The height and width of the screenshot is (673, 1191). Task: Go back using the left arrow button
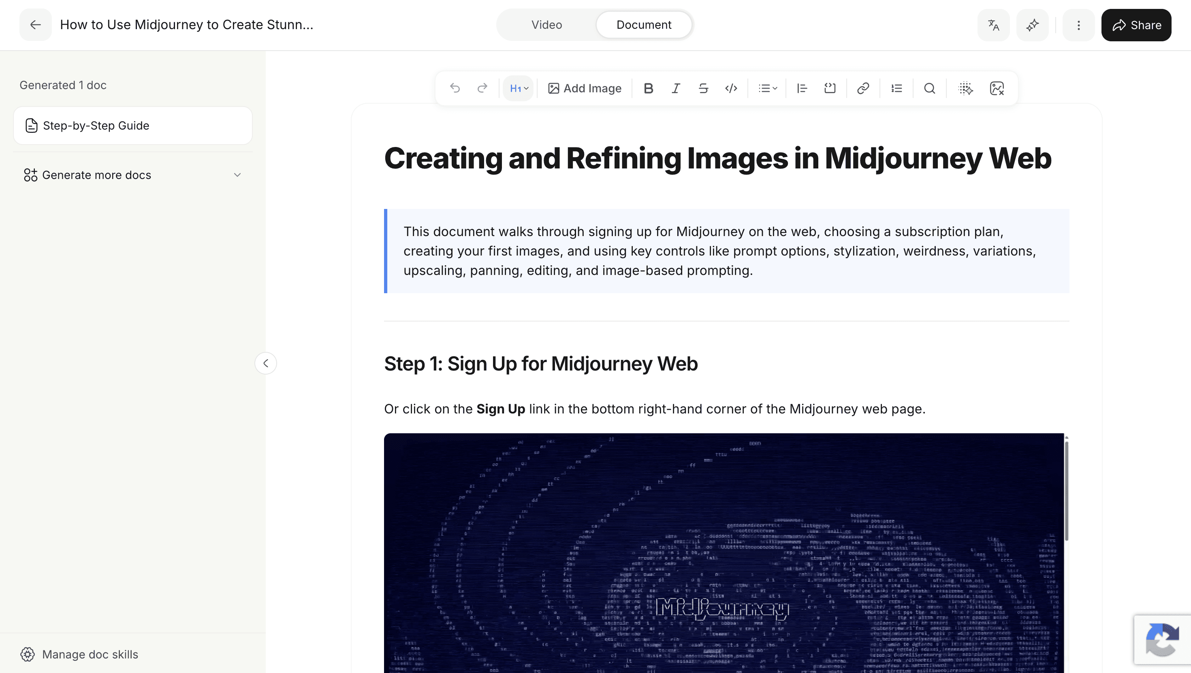click(x=36, y=25)
